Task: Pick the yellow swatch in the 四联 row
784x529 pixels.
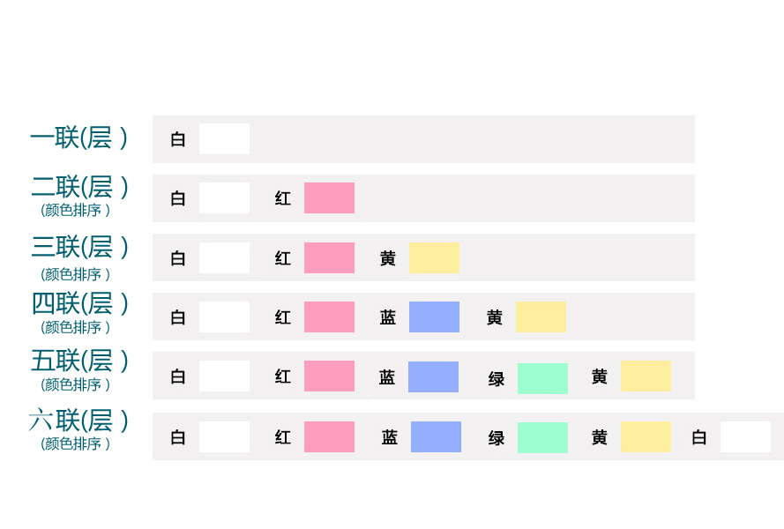Action: click(x=541, y=317)
